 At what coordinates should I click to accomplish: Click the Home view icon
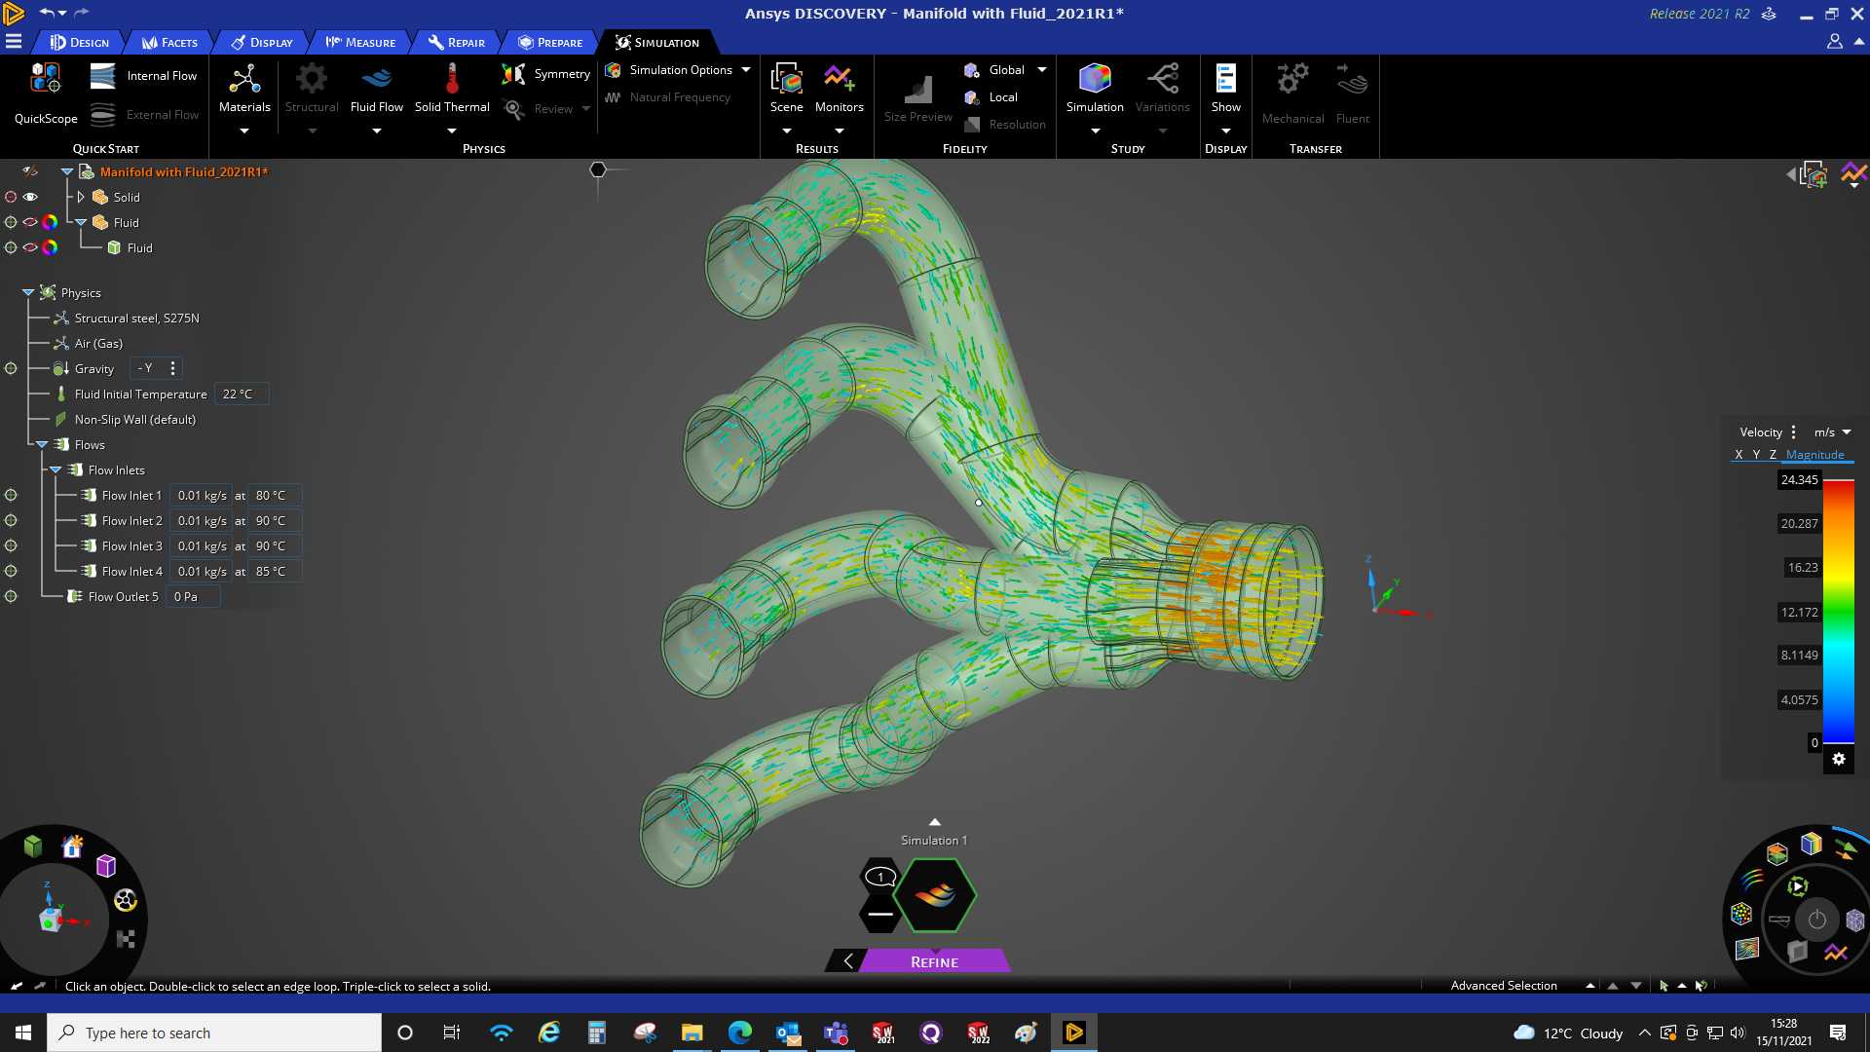click(x=72, y=846)
